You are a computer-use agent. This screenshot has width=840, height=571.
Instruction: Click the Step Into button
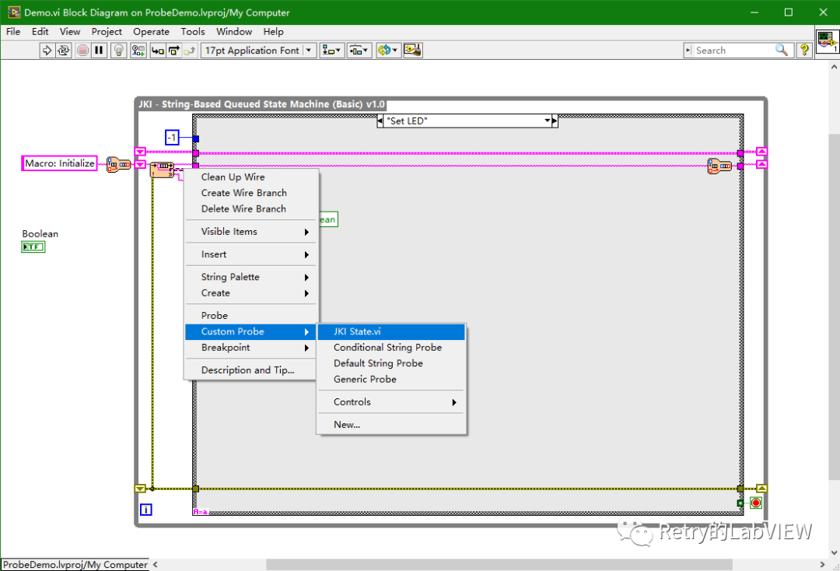(157, 51)
